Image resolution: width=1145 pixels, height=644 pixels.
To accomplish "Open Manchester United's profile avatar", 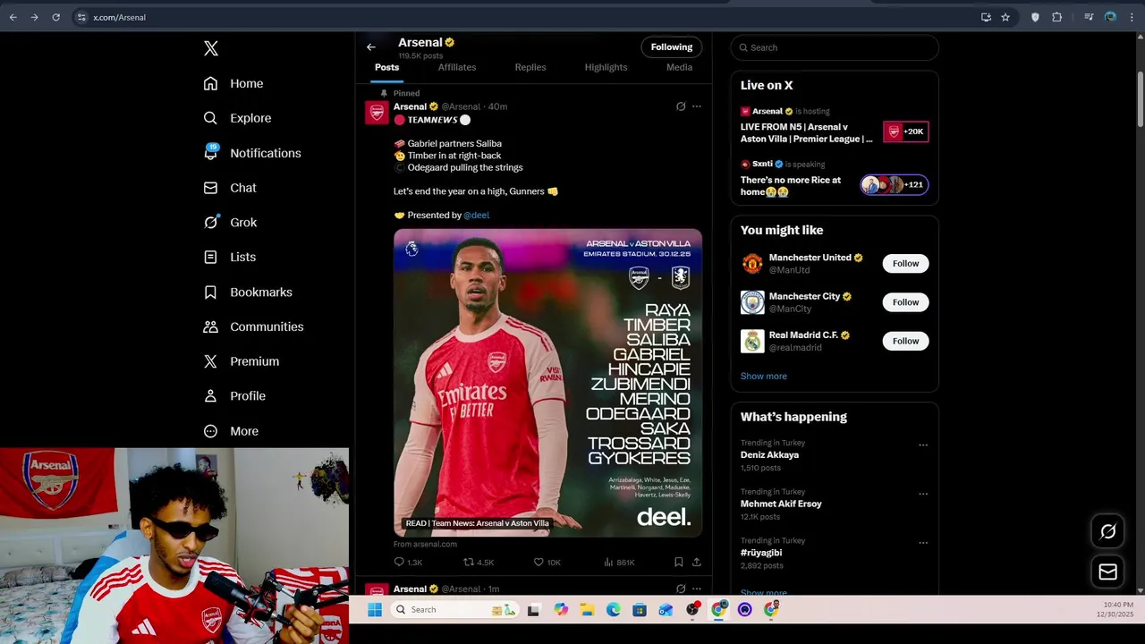I will click(x=752, y=263).
